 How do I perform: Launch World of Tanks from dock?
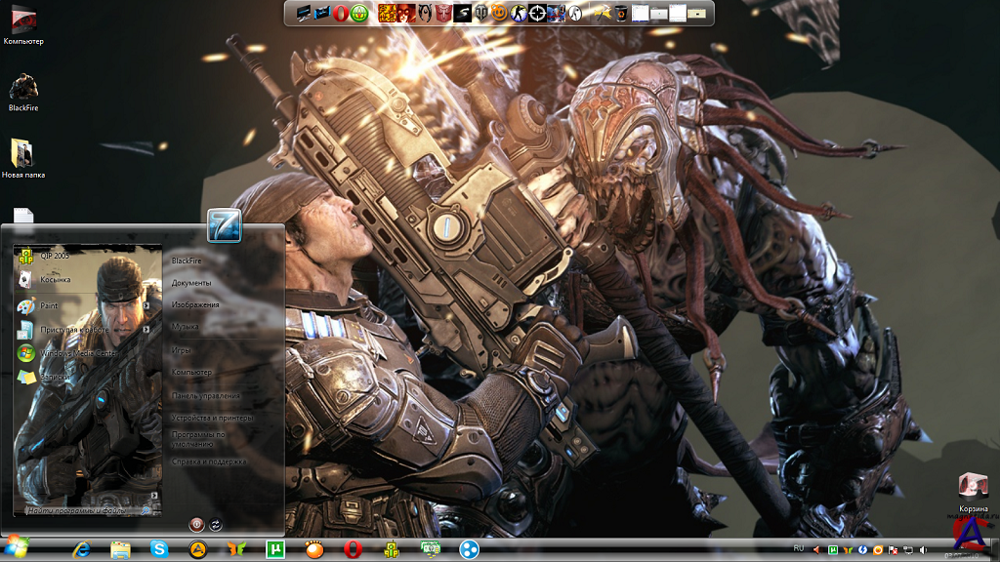coord(479,13)
